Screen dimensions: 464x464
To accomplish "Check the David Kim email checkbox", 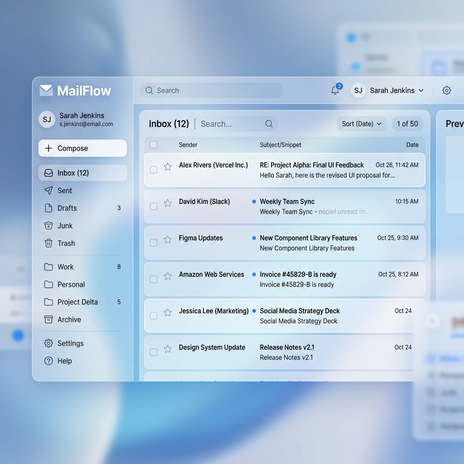I will coord(154,206).
